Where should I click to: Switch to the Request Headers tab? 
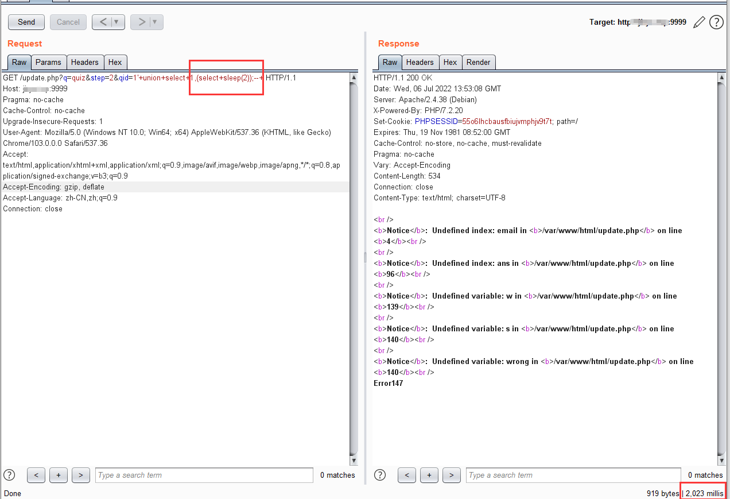(85, 62)
